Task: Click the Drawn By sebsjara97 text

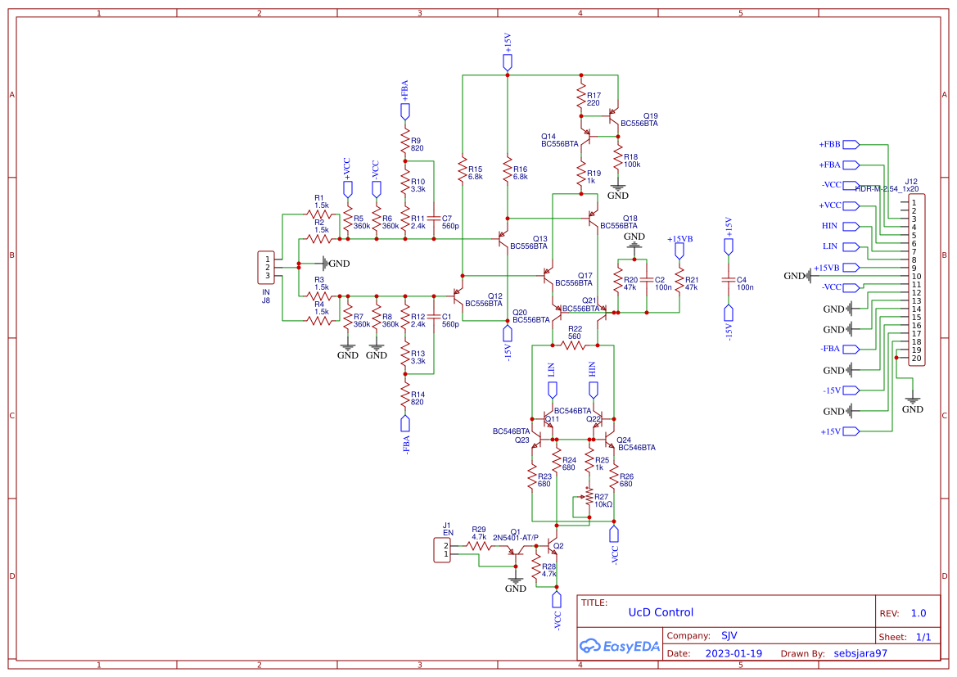Action: point(862,652)
